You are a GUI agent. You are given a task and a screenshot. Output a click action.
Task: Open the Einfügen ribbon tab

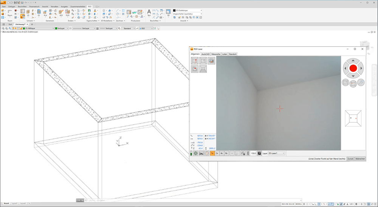click(12, 7)
